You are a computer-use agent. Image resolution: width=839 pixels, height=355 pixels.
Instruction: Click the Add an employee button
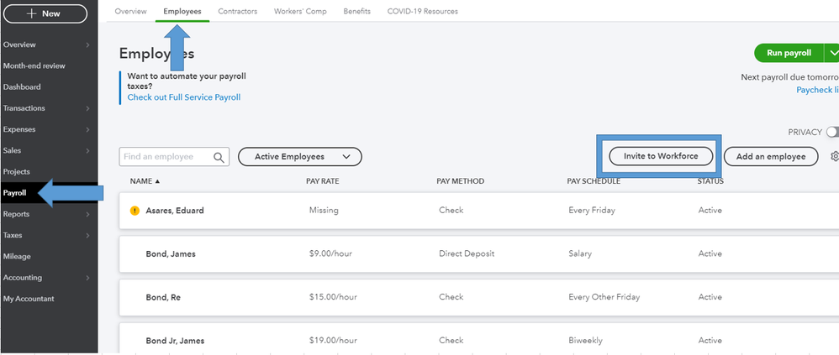click(771, 156)
